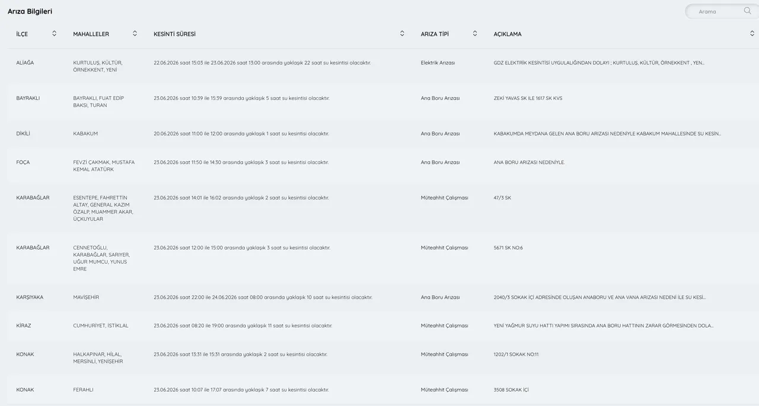Select the KARŞIYAKA district cell
The height and width of the screenshot is (406, 759).
point(30,297)
